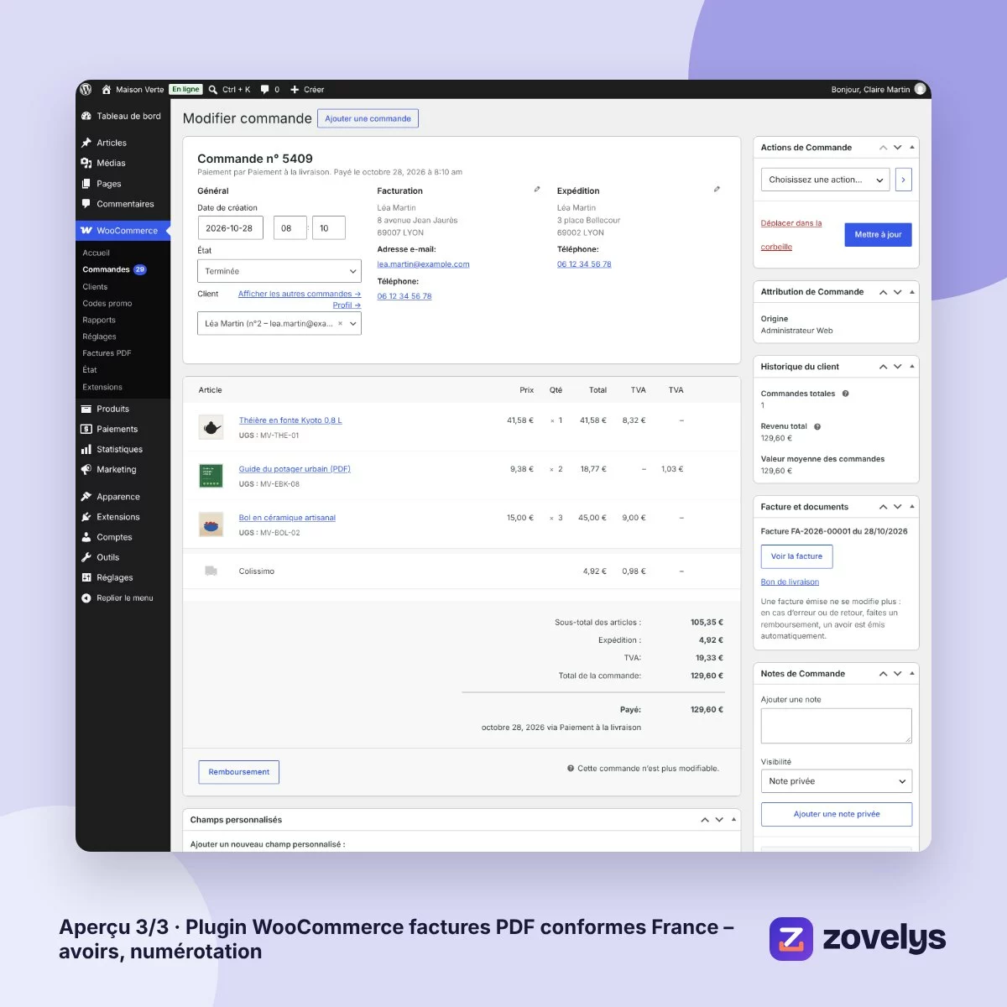The width and height of the screenshot is (1007, 1007).
Task: Click the Date de création field
Action: pos(230,228)
